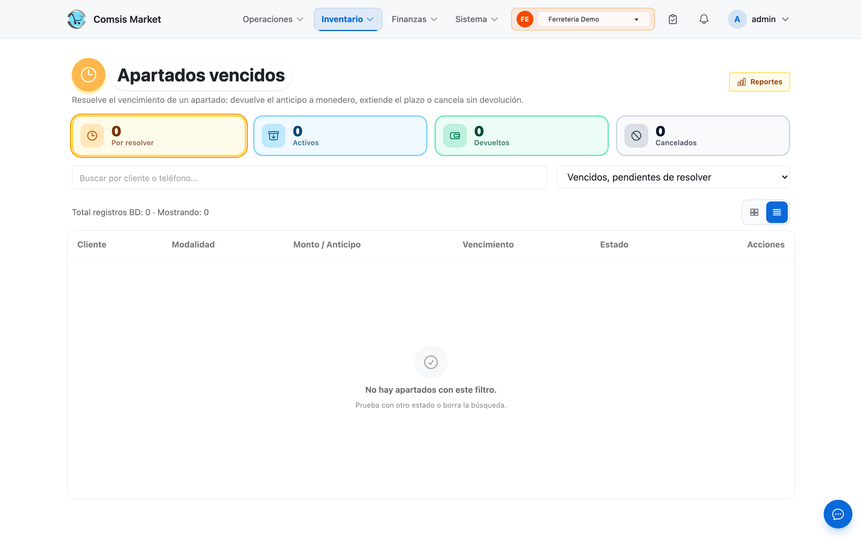Open the status filter Vencidos pendientes dropdown
Image resolution: width=862 pixels, height=538 pixels.
tap(673, 177)
